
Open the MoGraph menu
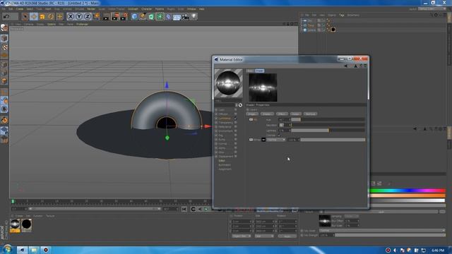tap(133, 9)
